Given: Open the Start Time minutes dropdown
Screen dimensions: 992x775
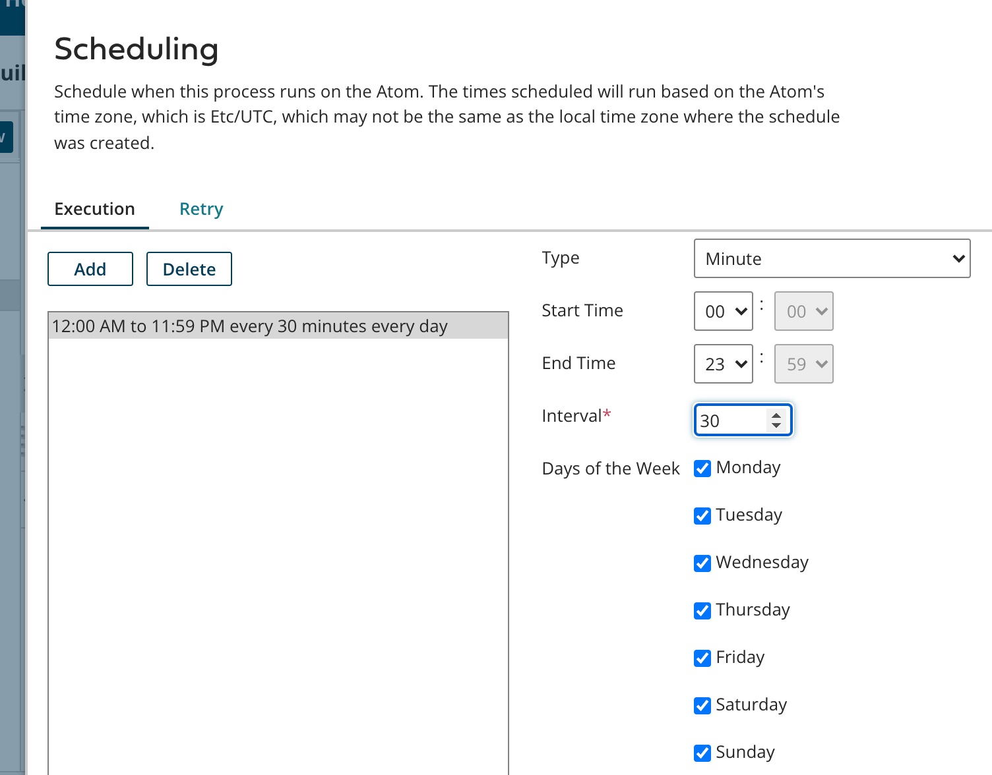Looking at the screenshot, I should [x=803, y=311].
